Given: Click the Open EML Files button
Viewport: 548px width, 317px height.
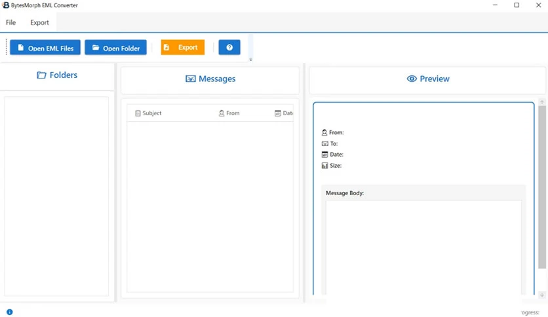Looking at the screenshot, I should coord(45,47).
